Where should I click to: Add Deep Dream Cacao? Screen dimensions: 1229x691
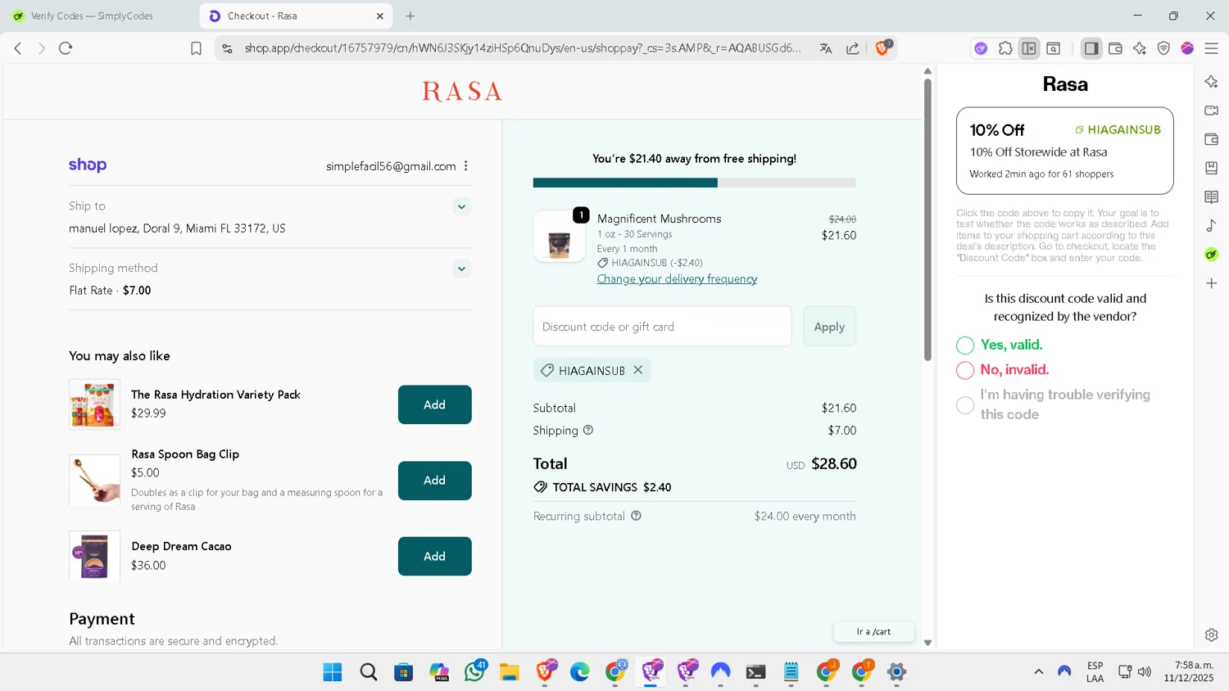[434, 556]
